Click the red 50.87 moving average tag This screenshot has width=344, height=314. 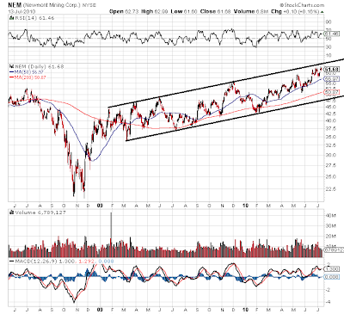pyautogui.click(x=332, y=92)
